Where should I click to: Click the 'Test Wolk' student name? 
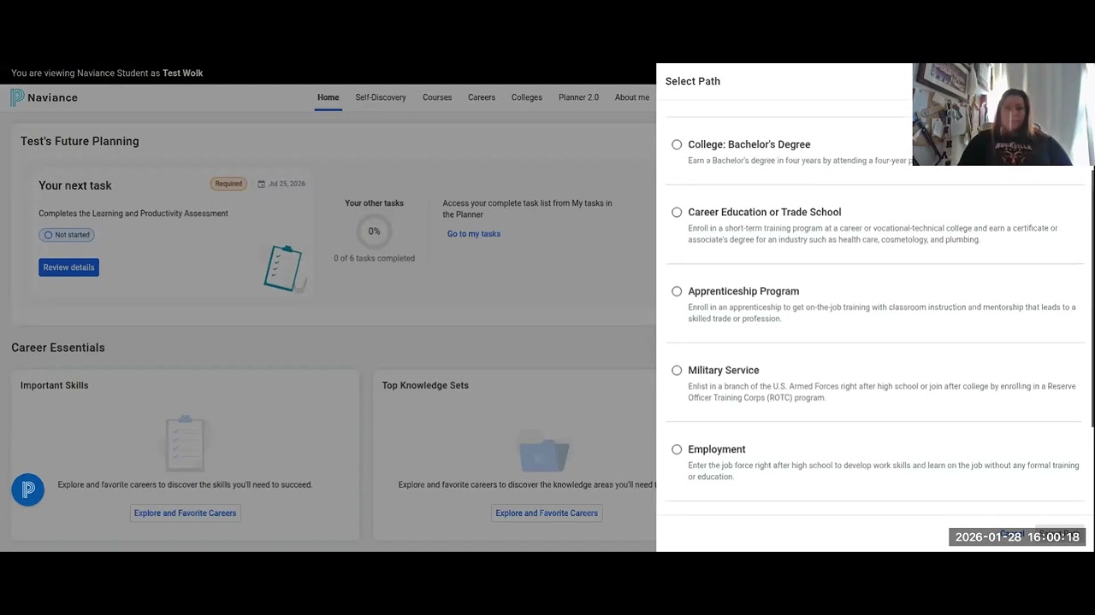[183, 73]
